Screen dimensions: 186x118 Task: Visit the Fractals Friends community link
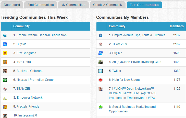(x=28, y=107)
